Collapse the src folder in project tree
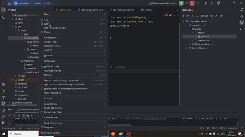Image resolution: width=245 pixels, height=137 pixels. tap(13, 27)
